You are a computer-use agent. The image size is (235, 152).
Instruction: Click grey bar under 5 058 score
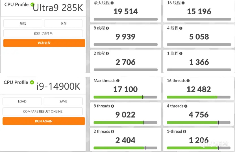coord(199,45)
